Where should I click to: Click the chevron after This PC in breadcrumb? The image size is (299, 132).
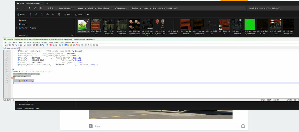(57, 8)
